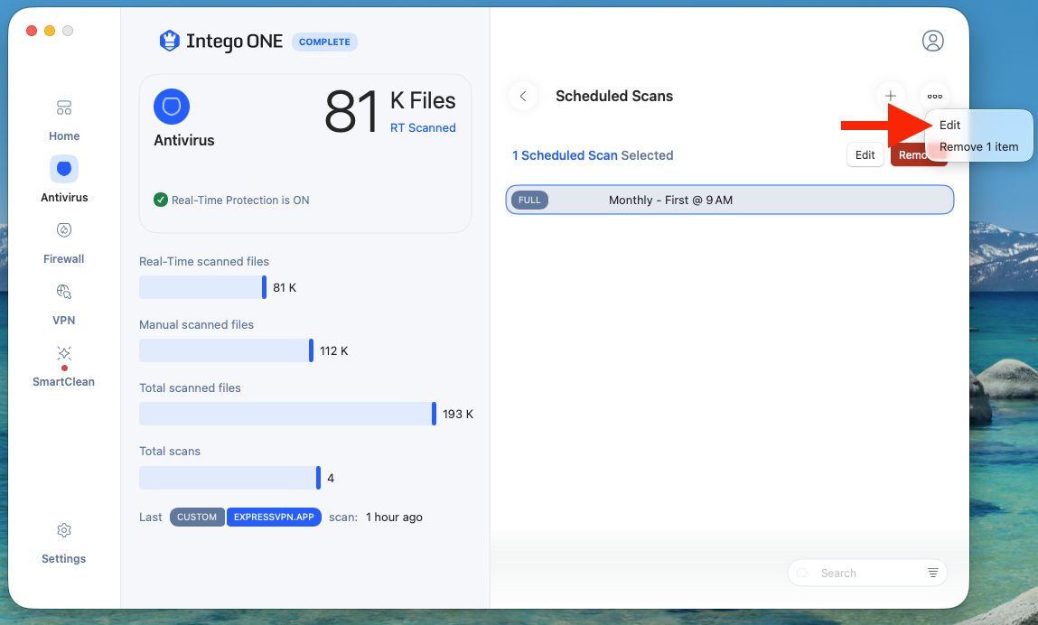Click the Total scanned files bar

click(287, 414)
